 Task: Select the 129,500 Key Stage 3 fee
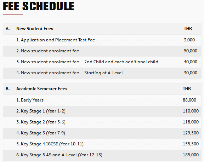(191, 133)
